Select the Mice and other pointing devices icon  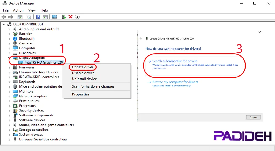pos(15,86)
